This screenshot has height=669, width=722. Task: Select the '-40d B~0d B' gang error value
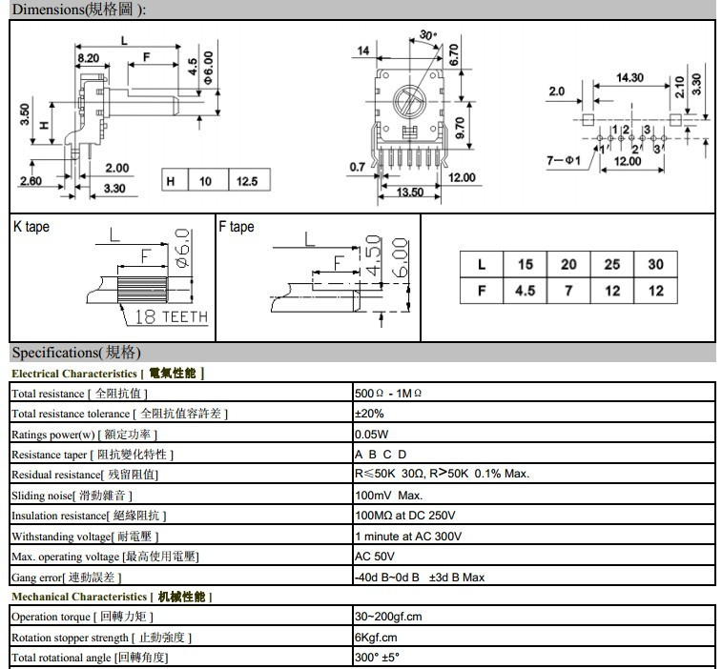pyautogui.click(x=387, y=577)
